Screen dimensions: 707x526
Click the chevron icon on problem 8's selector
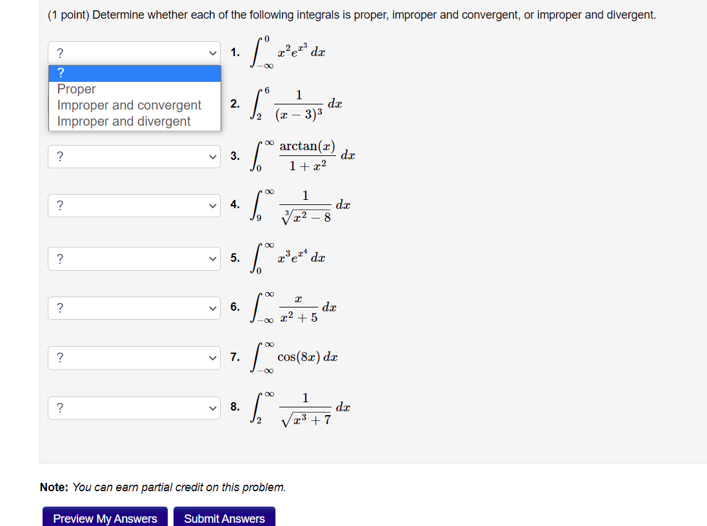pos(212,407)
